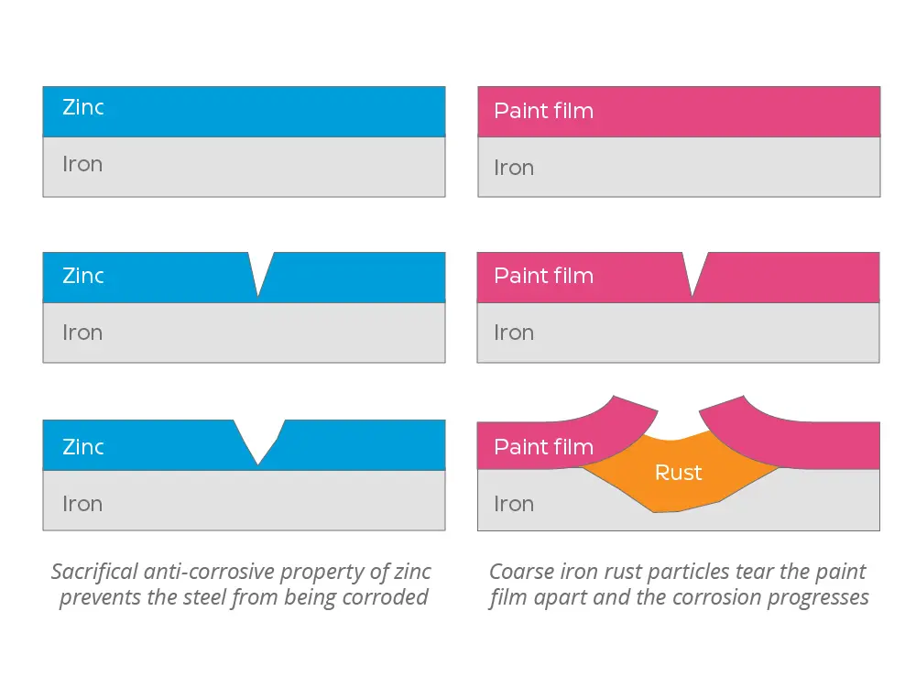Click the coarse iron rust particles caption
Viewport: 916px width, 677px height.
(679, 584)
